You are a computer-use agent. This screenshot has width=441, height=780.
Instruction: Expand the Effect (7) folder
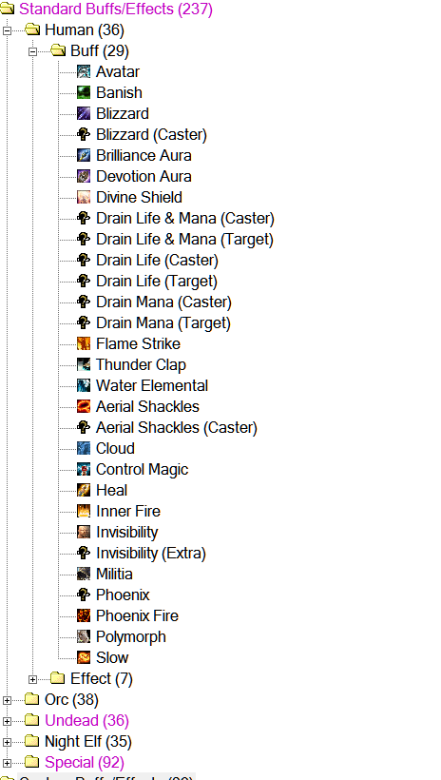(x=33, y=679)
